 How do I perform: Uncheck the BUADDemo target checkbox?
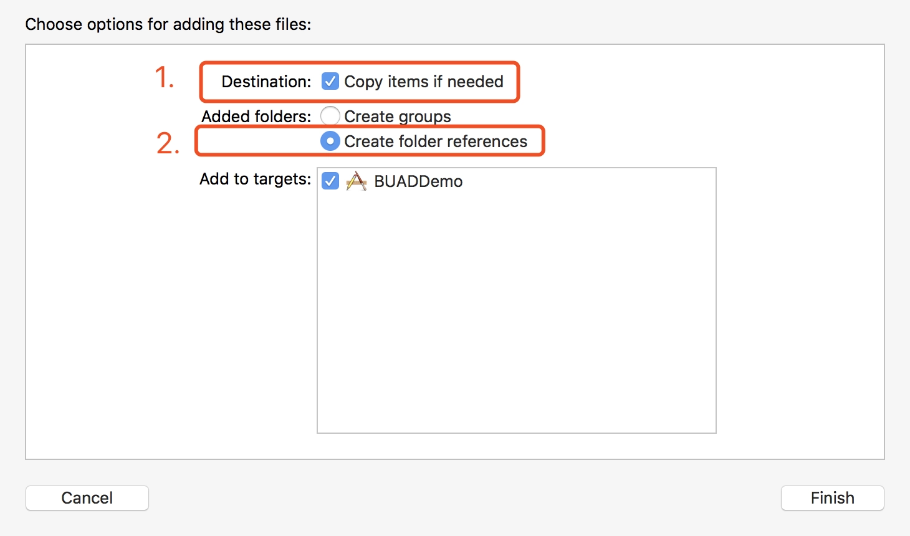click(x=330, y=181)
